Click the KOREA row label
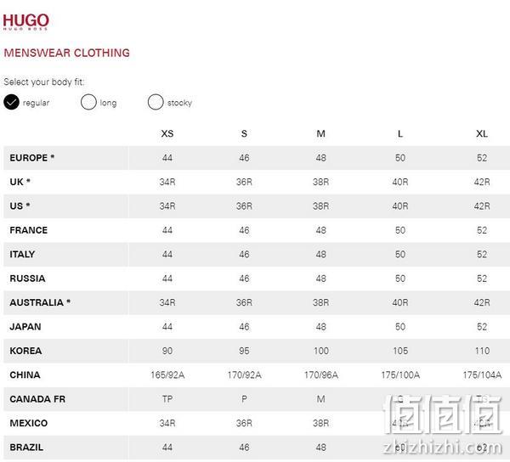 [x=25, y=351]
